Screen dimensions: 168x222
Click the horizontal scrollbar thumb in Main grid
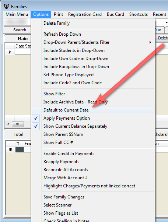[18, 124]
